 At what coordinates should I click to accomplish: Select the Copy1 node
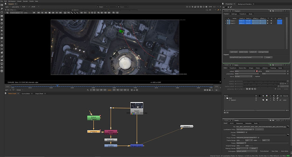(x=111, y=132)
